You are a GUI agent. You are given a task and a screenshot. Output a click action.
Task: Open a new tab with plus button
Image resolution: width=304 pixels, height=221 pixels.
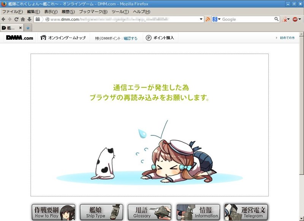click(28, 28)
